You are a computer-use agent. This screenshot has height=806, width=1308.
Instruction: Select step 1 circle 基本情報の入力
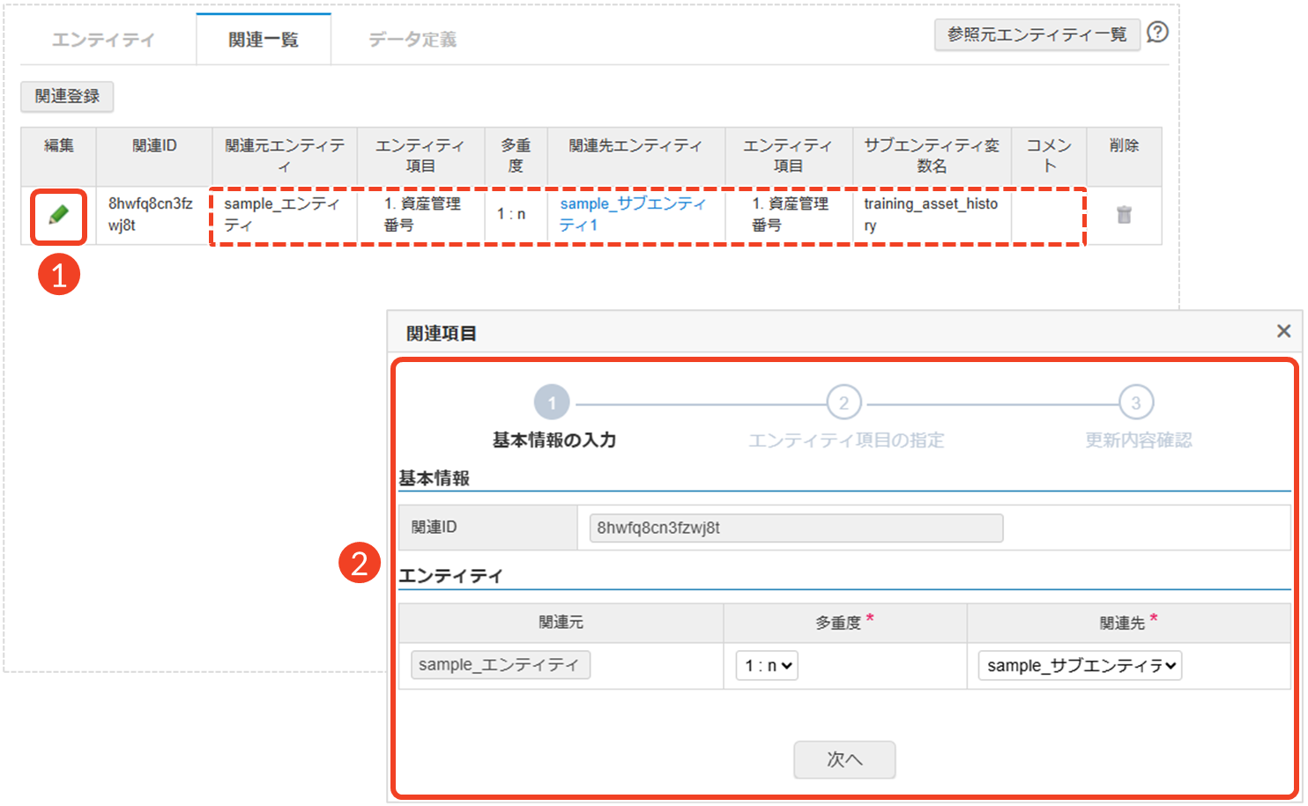pyautogui.click(x=552, y=403)
